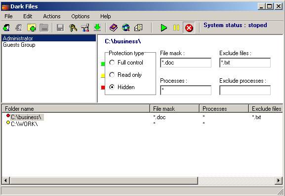
Task: Click the keys password icon
Action: coord(73,28)
